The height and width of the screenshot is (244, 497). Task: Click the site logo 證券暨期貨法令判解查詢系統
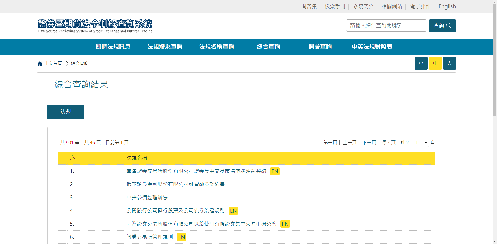(95, 26)
